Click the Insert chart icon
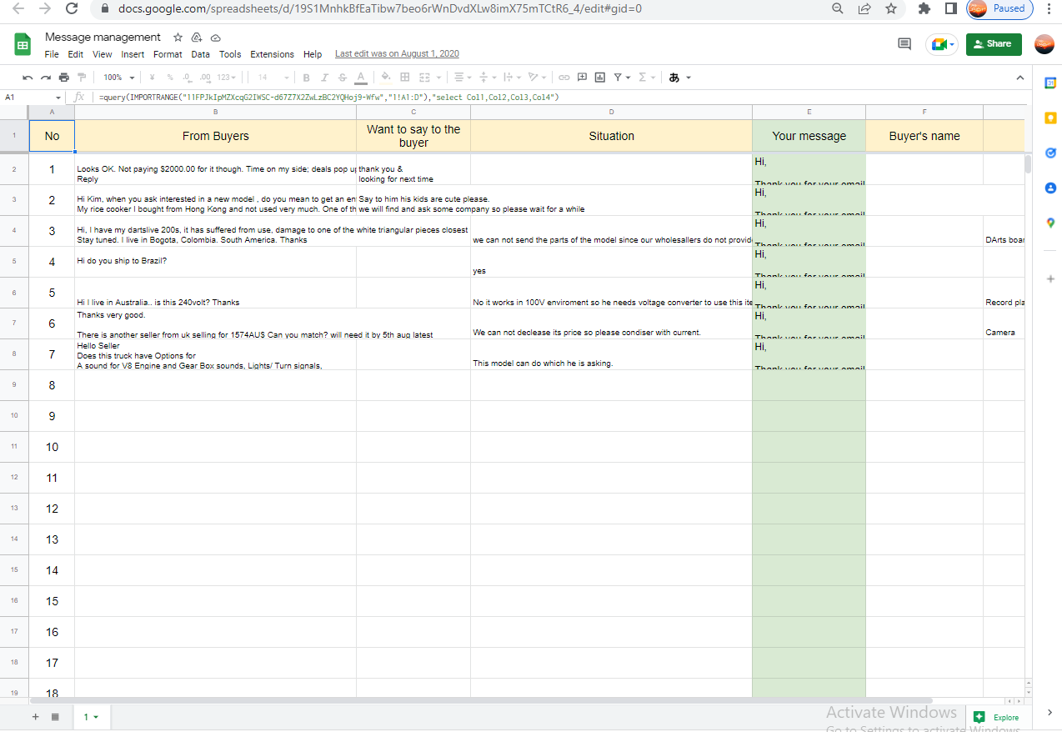The height and width of the screenshot is (732, 1062). [599, 78]
